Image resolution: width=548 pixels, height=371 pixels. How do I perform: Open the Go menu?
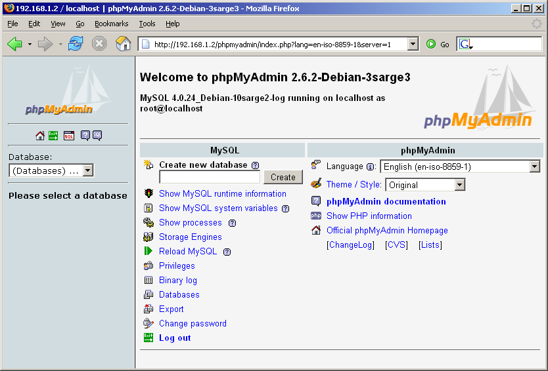click(80, 24)
